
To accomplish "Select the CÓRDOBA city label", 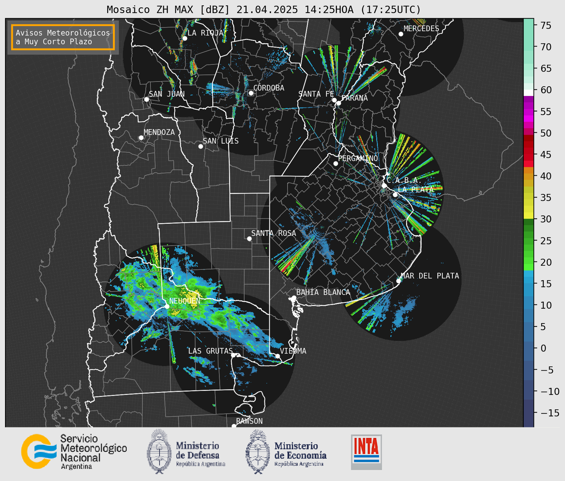I will pyautogui.click(x=269, y=88).
